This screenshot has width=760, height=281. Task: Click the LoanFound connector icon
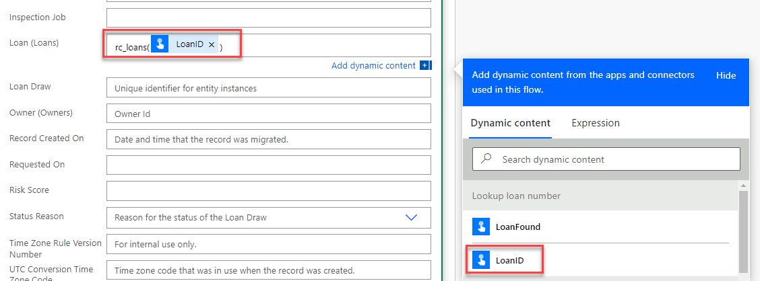[480, 227]
